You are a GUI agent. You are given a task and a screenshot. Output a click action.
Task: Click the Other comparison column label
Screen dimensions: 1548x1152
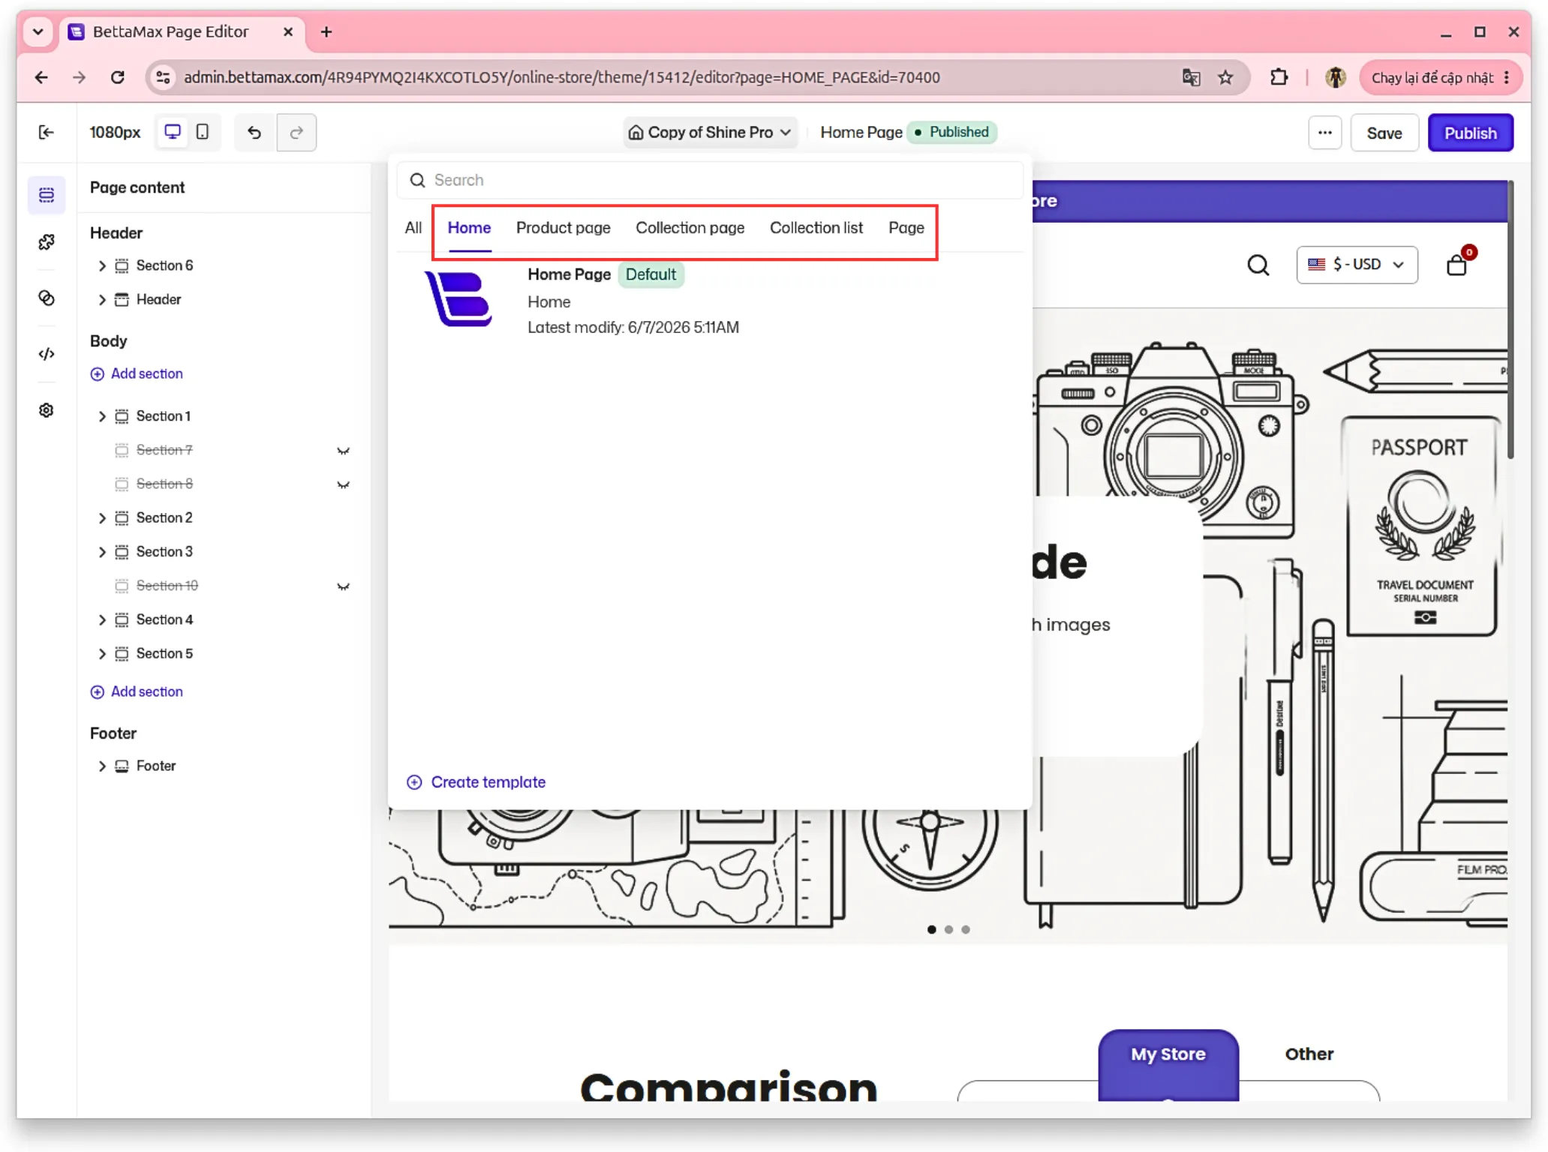coord(1309,1054)
